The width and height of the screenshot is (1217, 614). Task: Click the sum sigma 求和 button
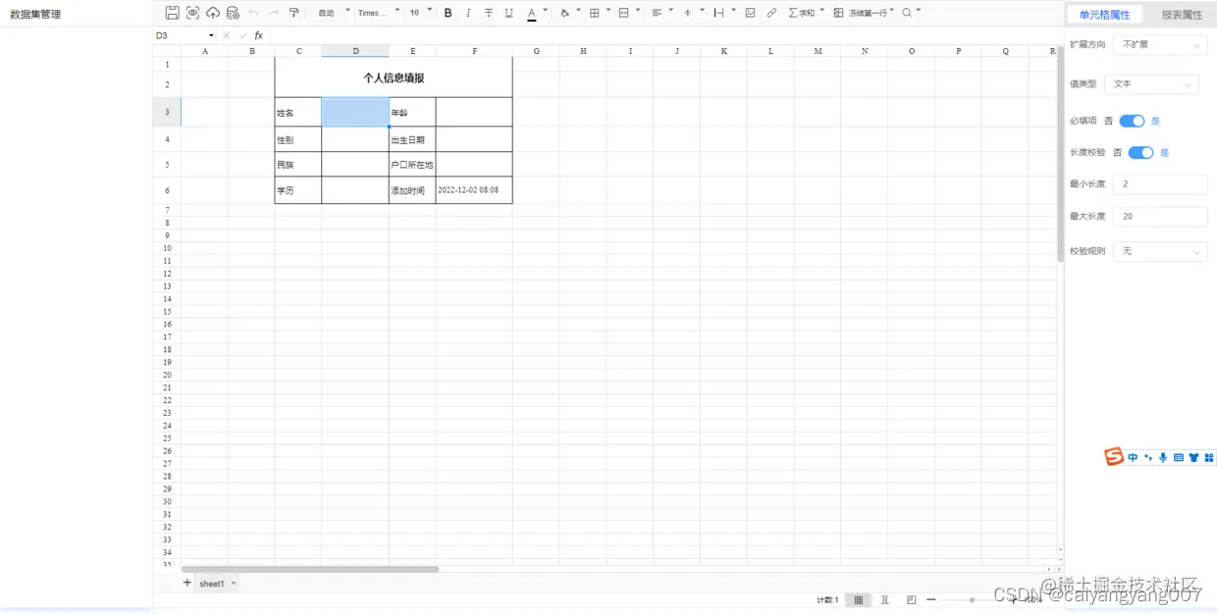(x=802, y=13)
